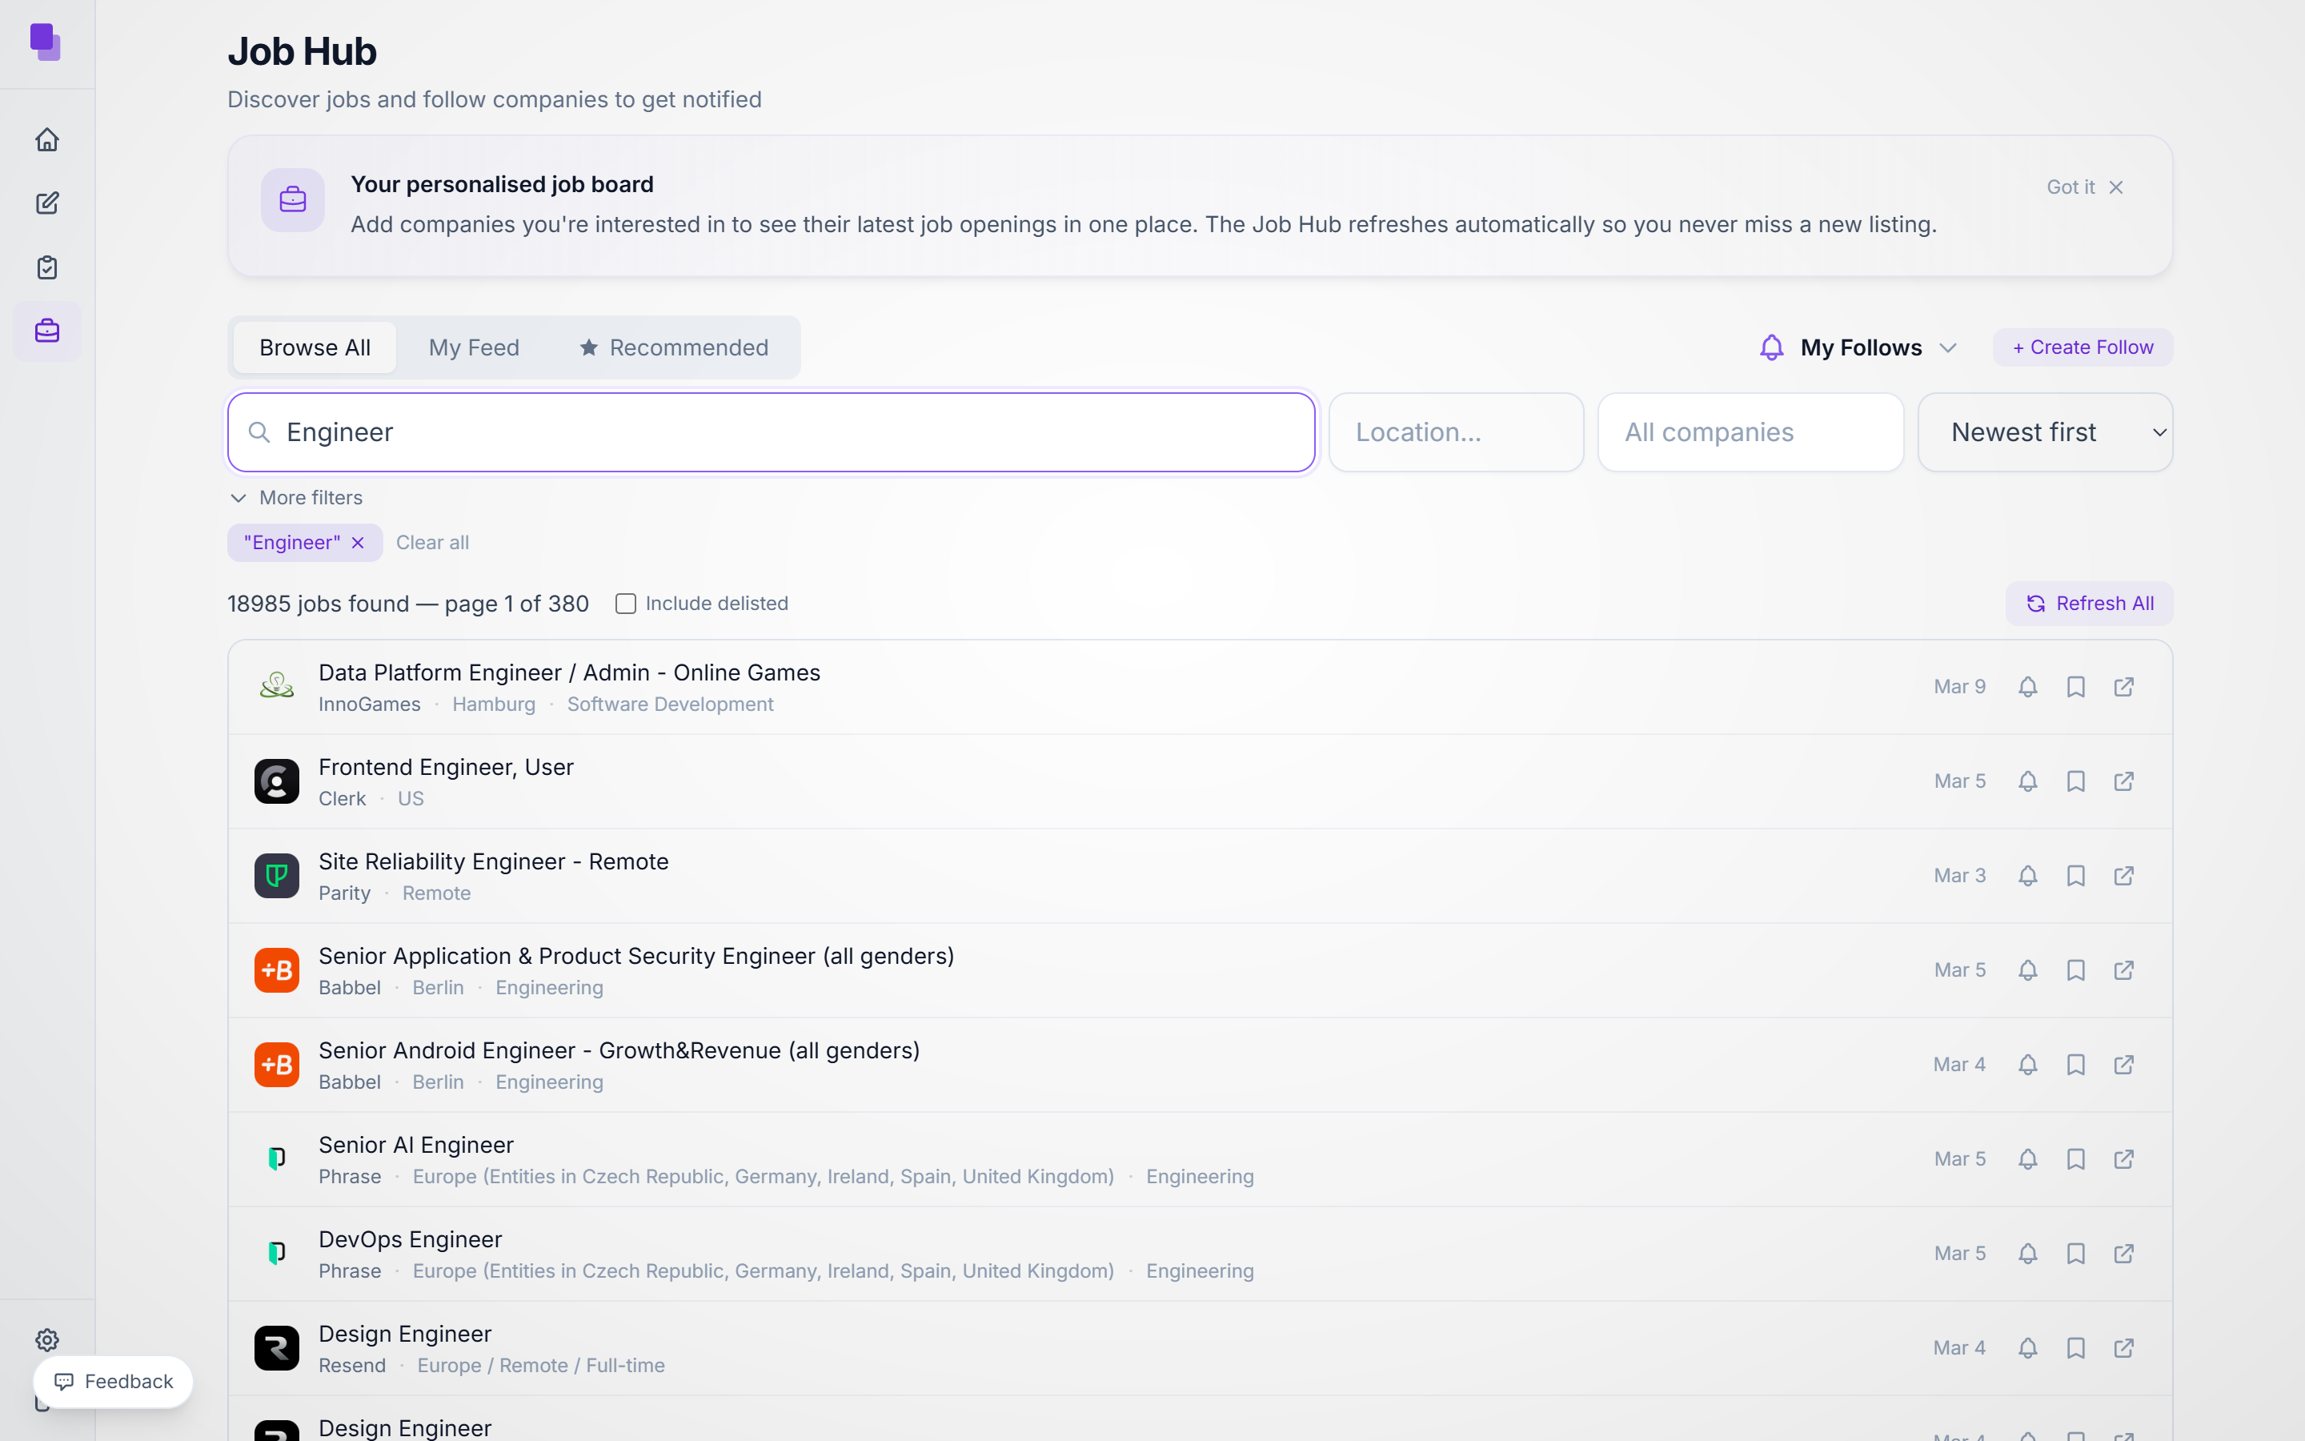
Task: Click bell on Senior Application & Product Security row
Action: [2028, 969]
